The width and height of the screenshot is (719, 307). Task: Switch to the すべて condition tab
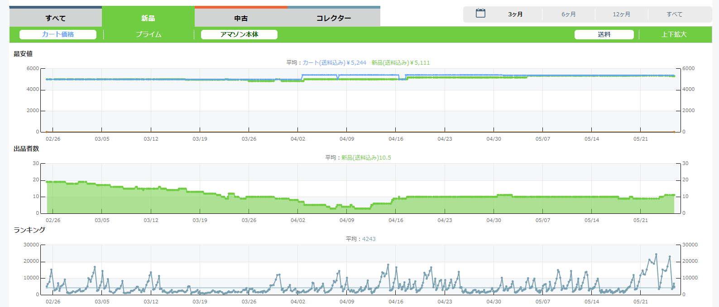tap(55, 18)
